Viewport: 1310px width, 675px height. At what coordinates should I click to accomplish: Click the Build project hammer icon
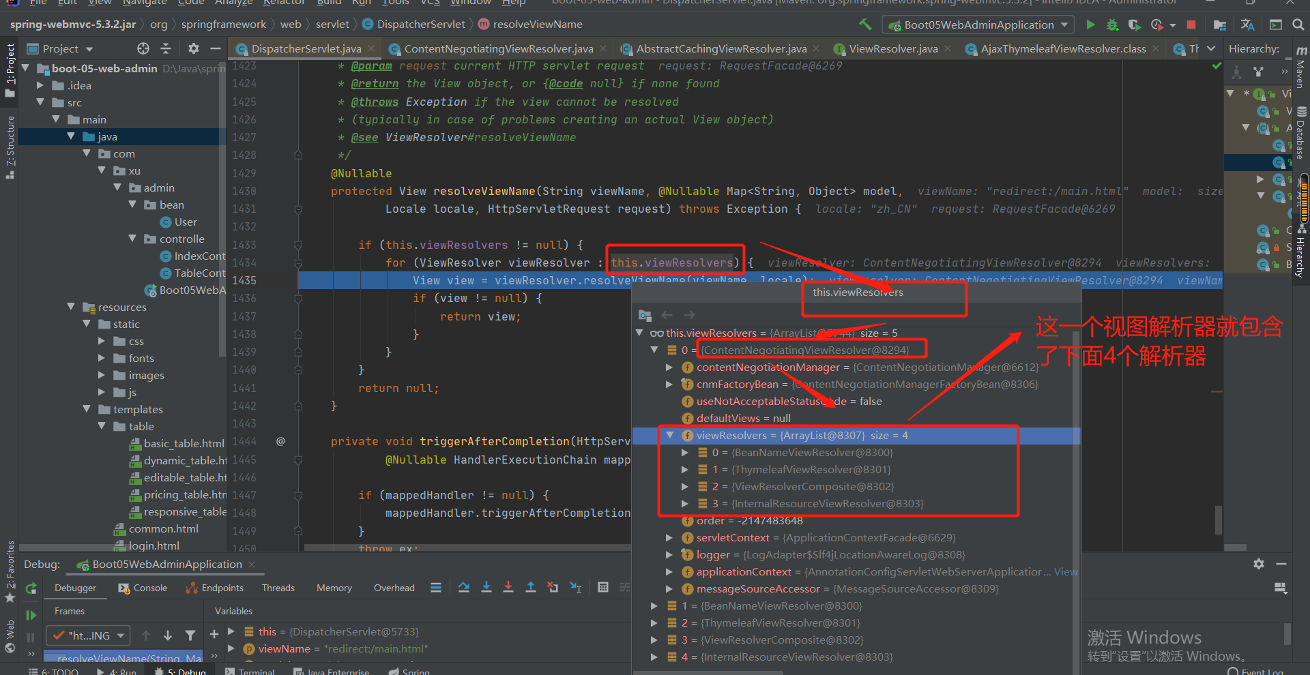[865, 25]
